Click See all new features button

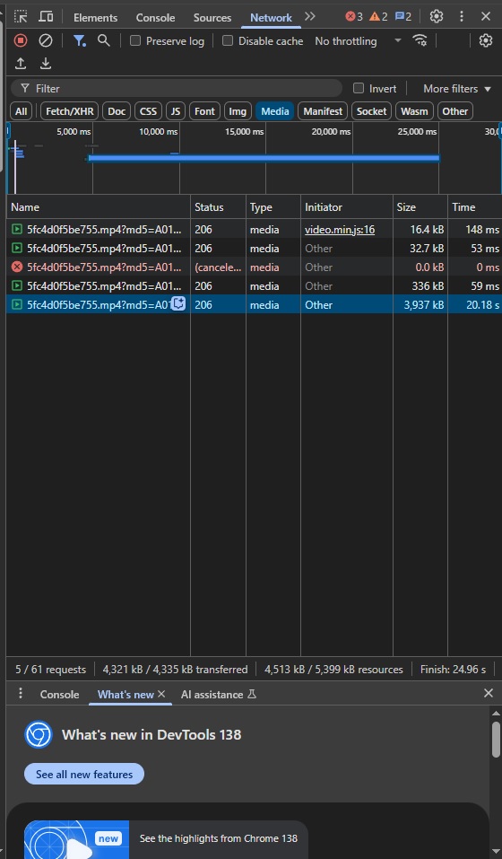tap(84, 774)
